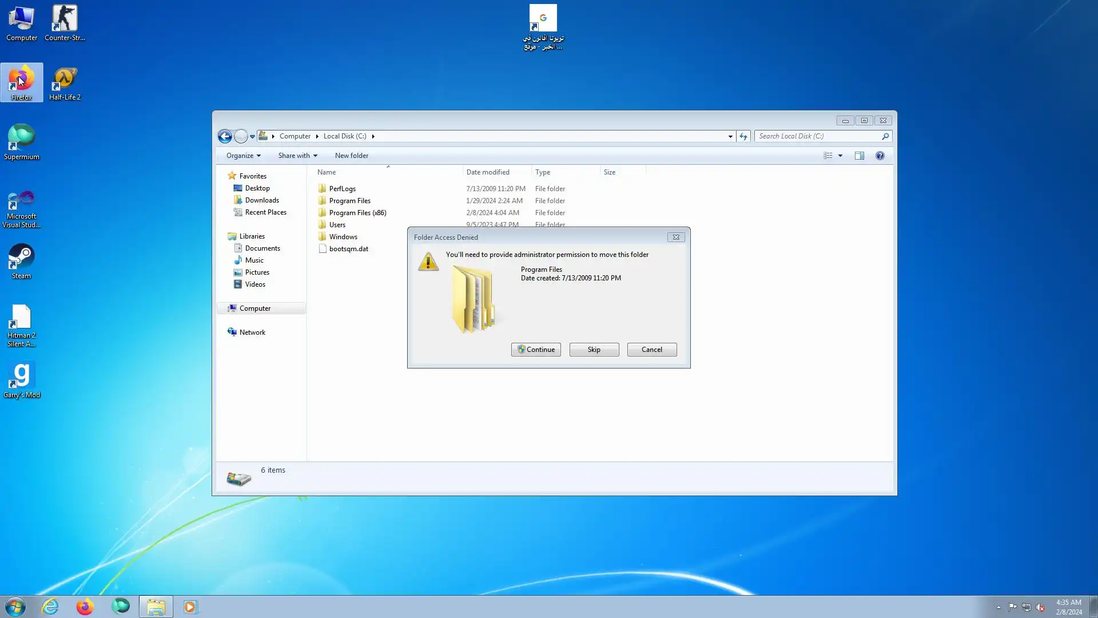
Task: Open the Explorer help icon
Action: [880, 156]
